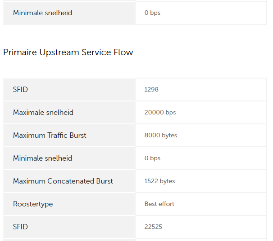This screenshot has width=273, height=241.
Task: Click the Best effort value
Action: click(159, 204)
